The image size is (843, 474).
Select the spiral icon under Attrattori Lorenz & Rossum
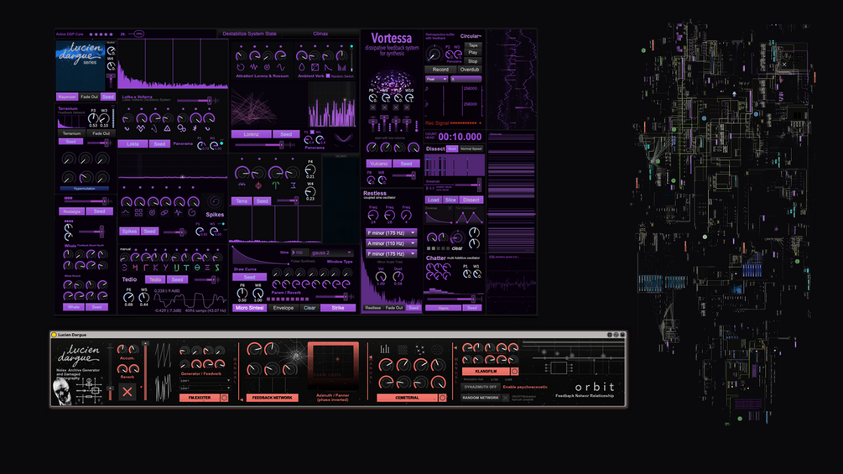[268, 67]
